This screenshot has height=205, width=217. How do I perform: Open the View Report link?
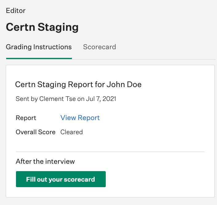click(x=80, y=118)
